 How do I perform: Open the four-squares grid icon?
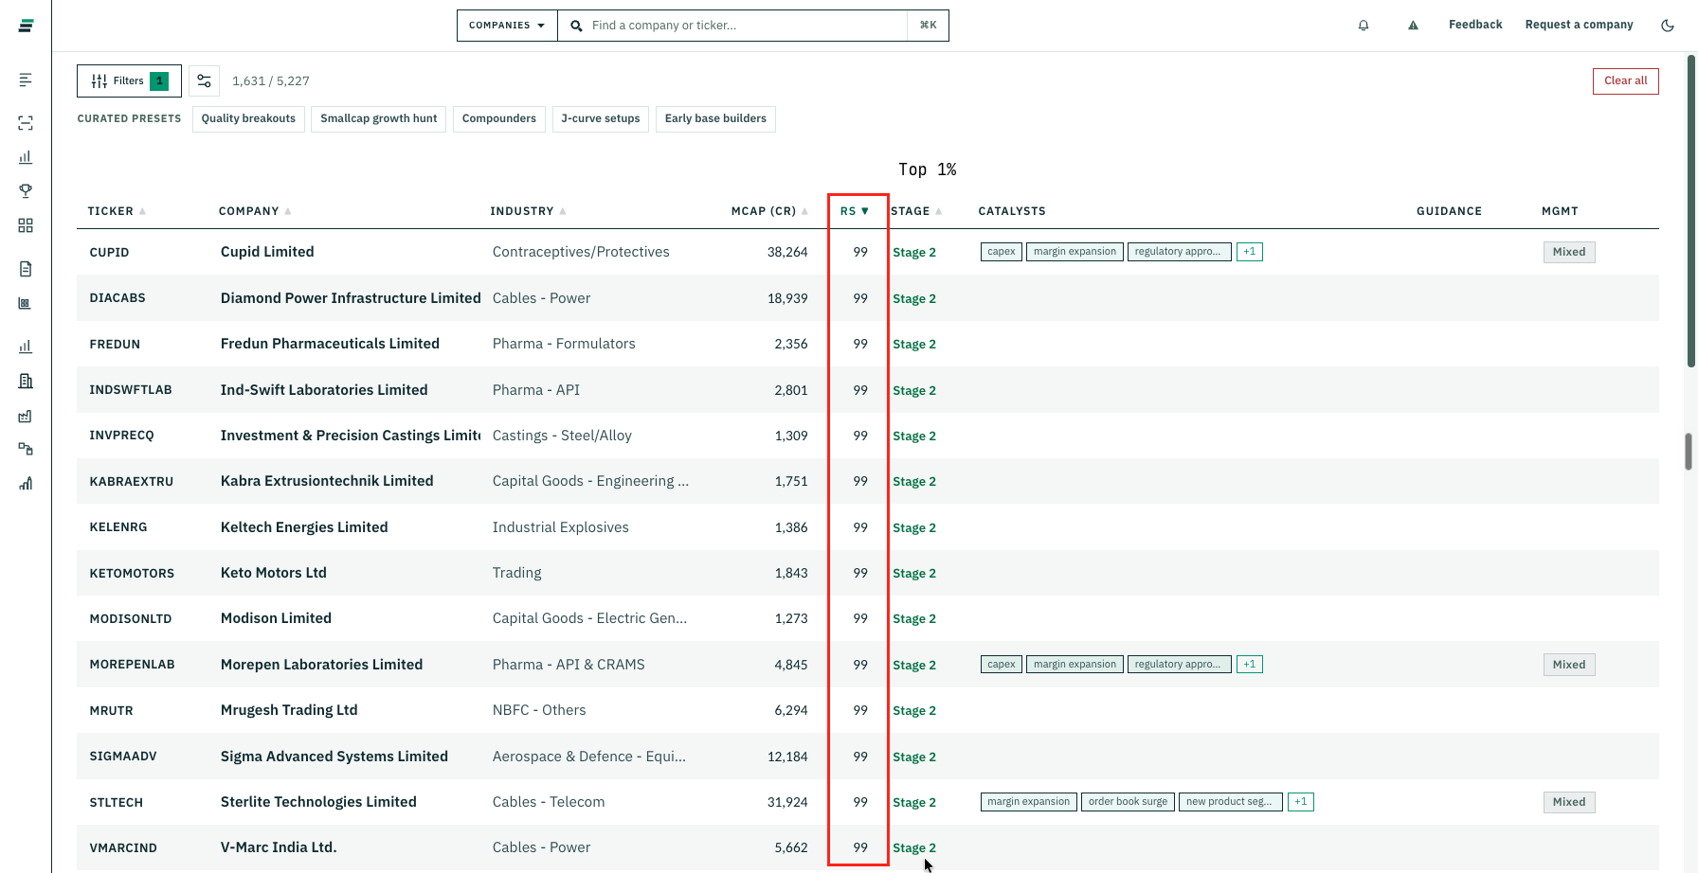click(x=26, y=225)
